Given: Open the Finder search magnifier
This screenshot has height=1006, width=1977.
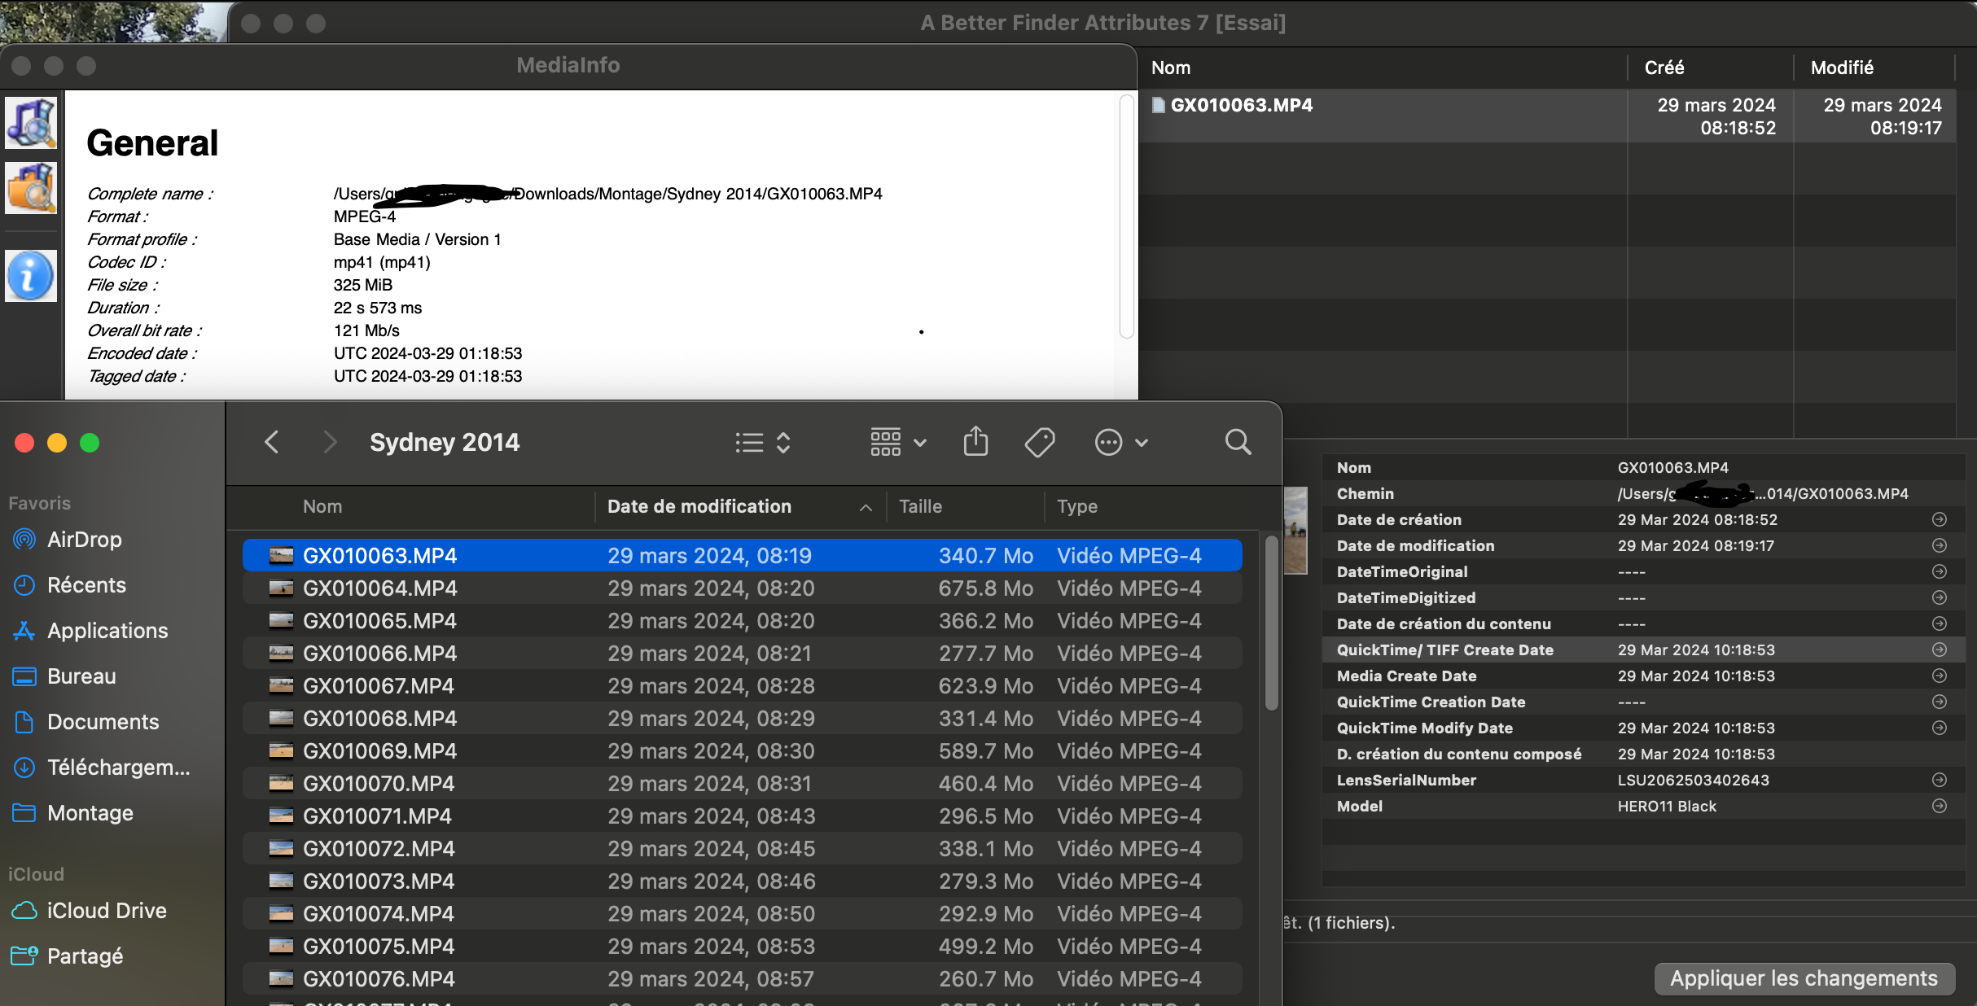Looking at the screenshot, I should (x=1238, y=442).
